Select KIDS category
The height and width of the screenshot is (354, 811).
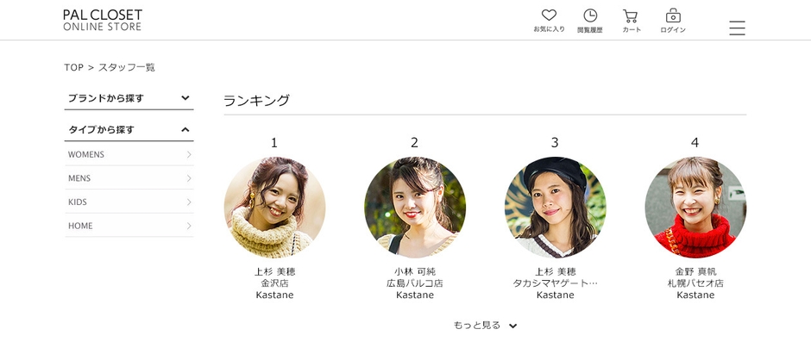pos(129,202)
